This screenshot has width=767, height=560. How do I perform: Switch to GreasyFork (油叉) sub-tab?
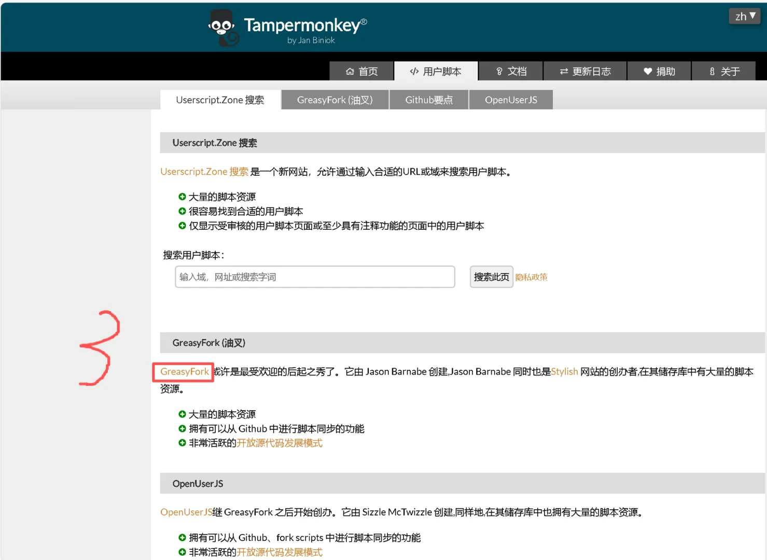pyautogui.click(x=335, y=100)
